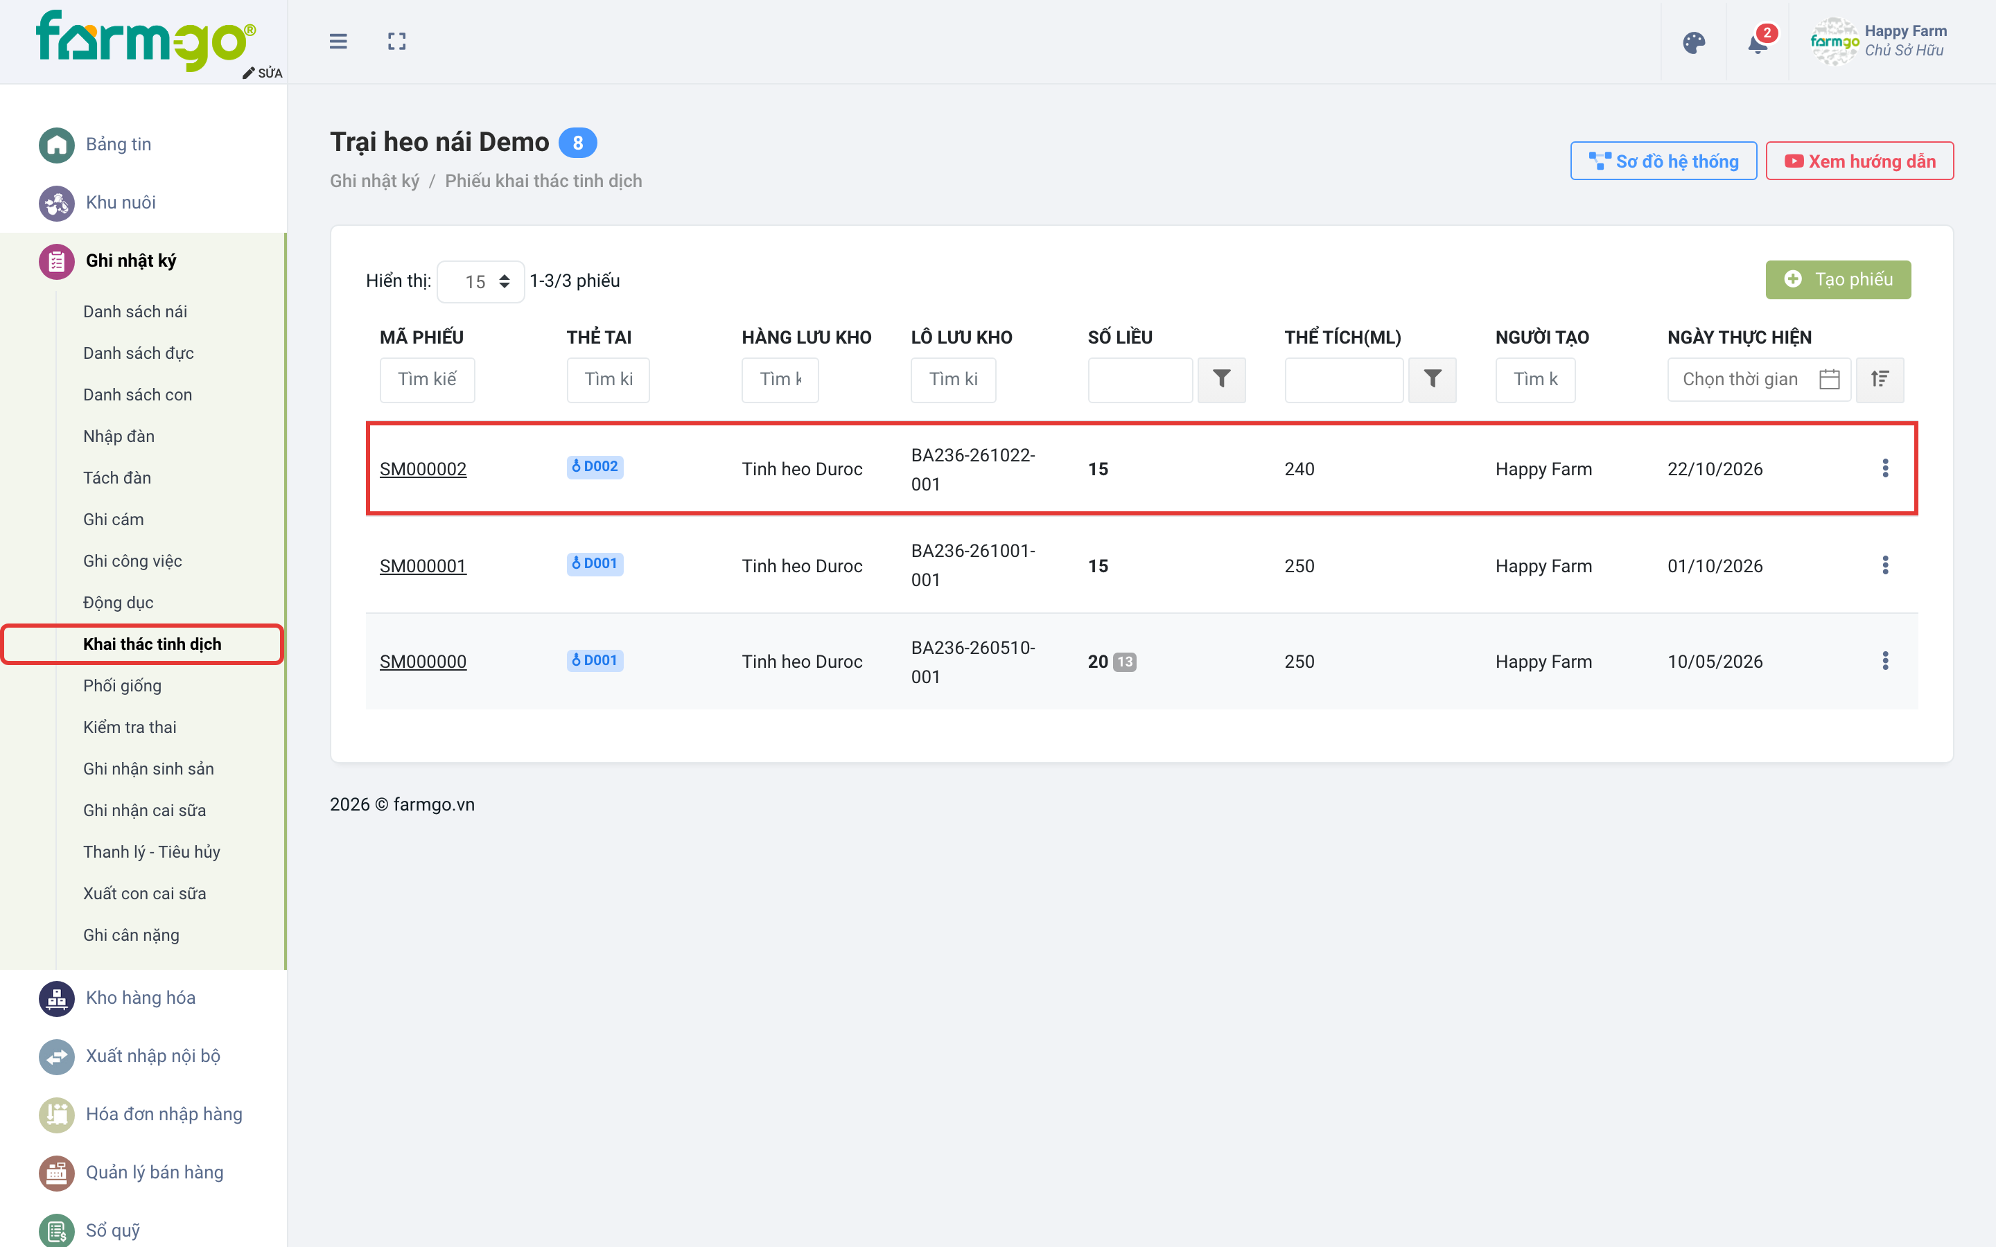Open row actions for SM000000

(1884, 661)
